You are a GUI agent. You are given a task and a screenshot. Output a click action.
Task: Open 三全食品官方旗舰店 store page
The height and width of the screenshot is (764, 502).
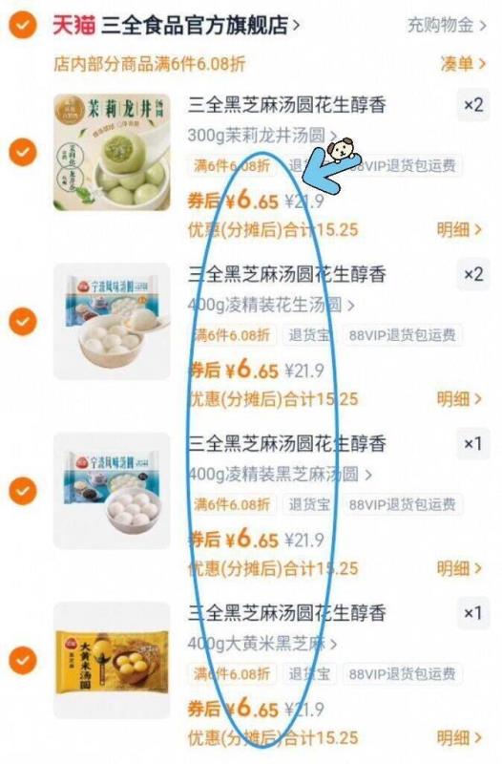coord(199,26)
